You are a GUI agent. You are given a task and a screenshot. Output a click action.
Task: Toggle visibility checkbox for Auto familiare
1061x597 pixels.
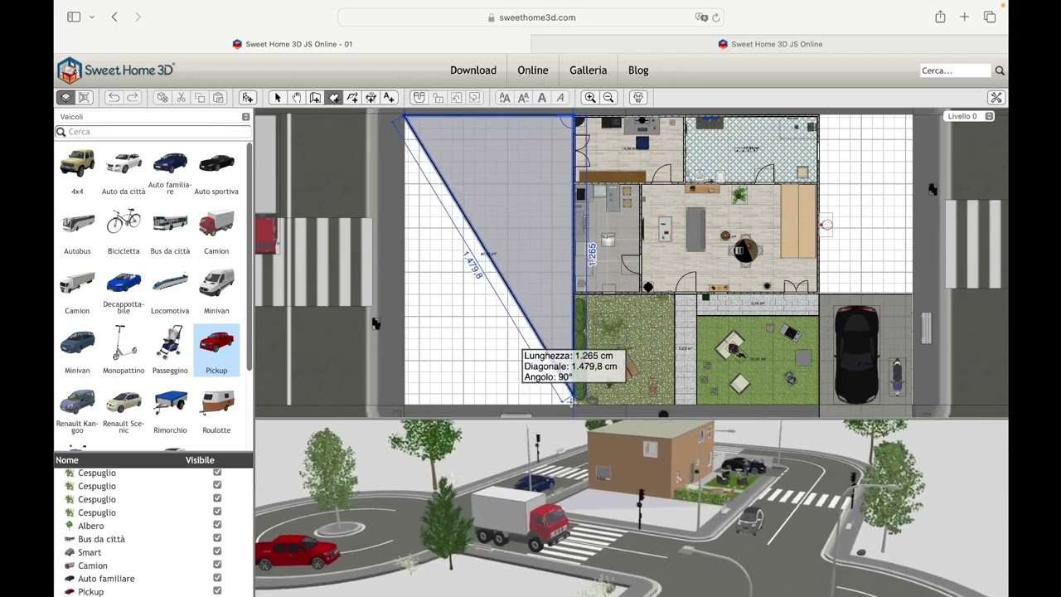(217, 578)
